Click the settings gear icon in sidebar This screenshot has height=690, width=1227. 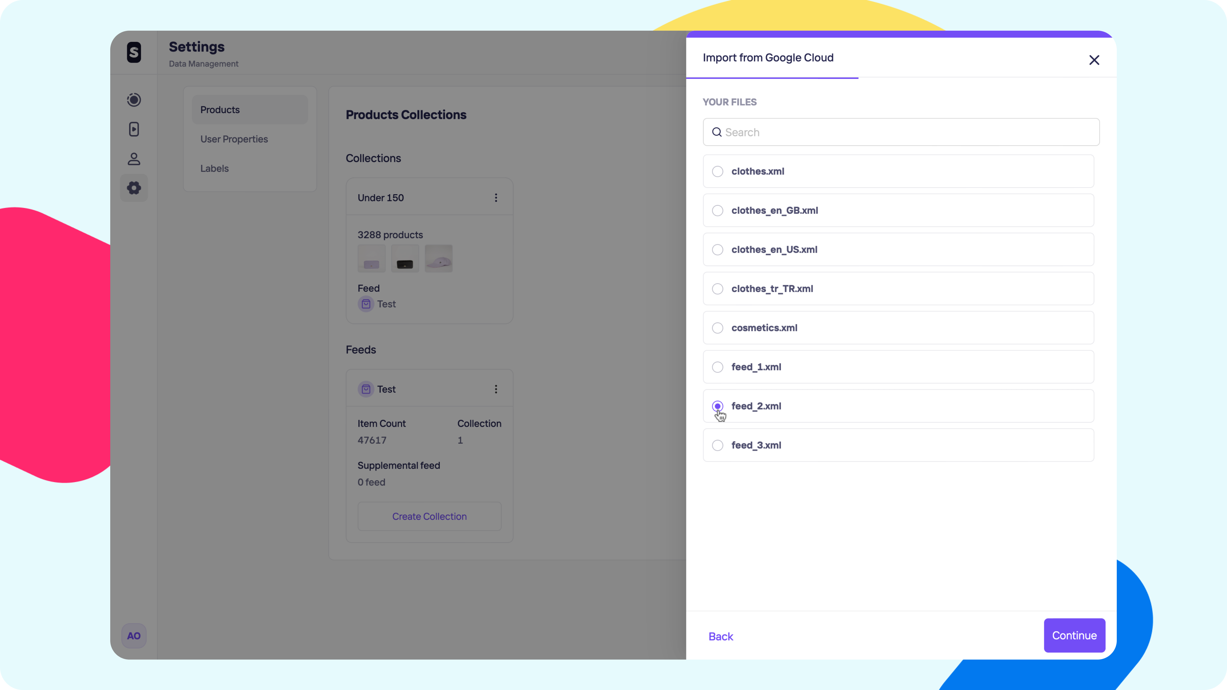(134, 188)
